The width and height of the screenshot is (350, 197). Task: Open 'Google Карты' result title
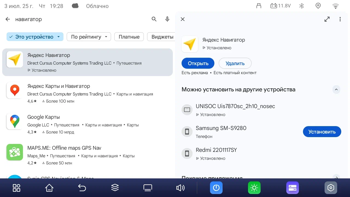click(43, 117)
